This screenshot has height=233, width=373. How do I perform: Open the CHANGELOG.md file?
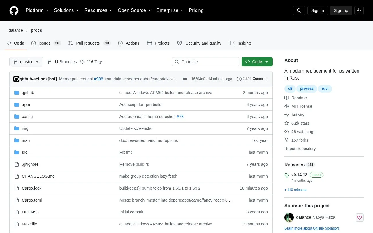pos(38,176)
